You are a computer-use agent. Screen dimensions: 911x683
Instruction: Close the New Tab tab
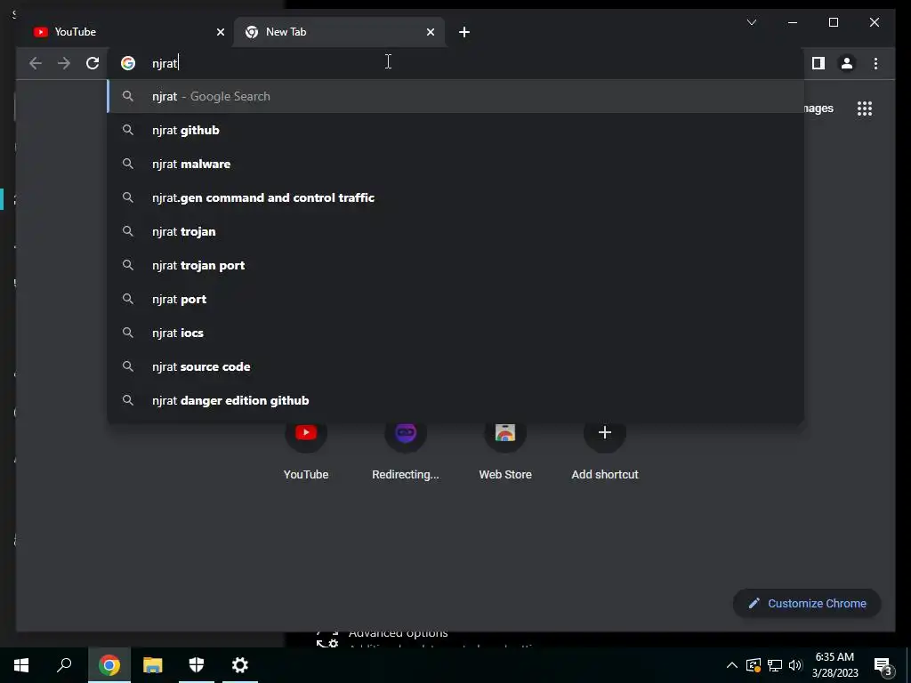(431, 32)
